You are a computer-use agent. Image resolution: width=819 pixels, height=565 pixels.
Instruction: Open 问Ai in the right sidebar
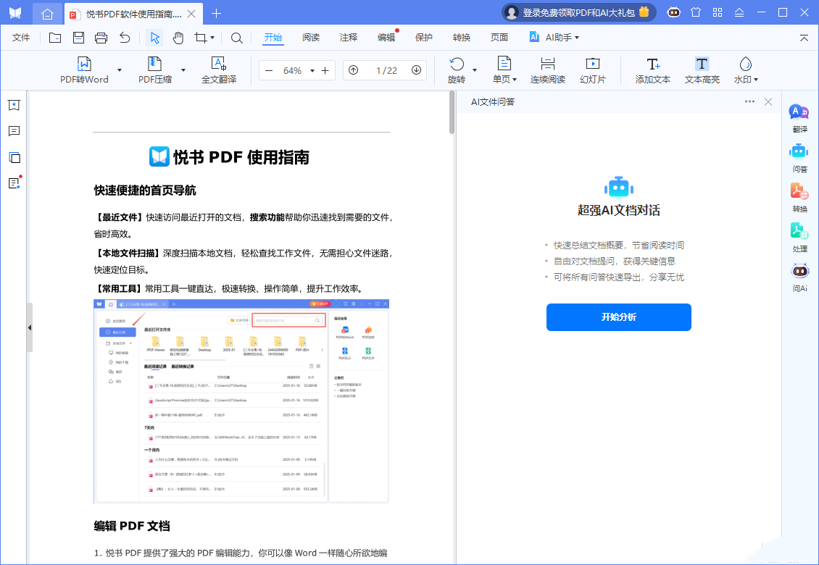click(x=799, y=277)
